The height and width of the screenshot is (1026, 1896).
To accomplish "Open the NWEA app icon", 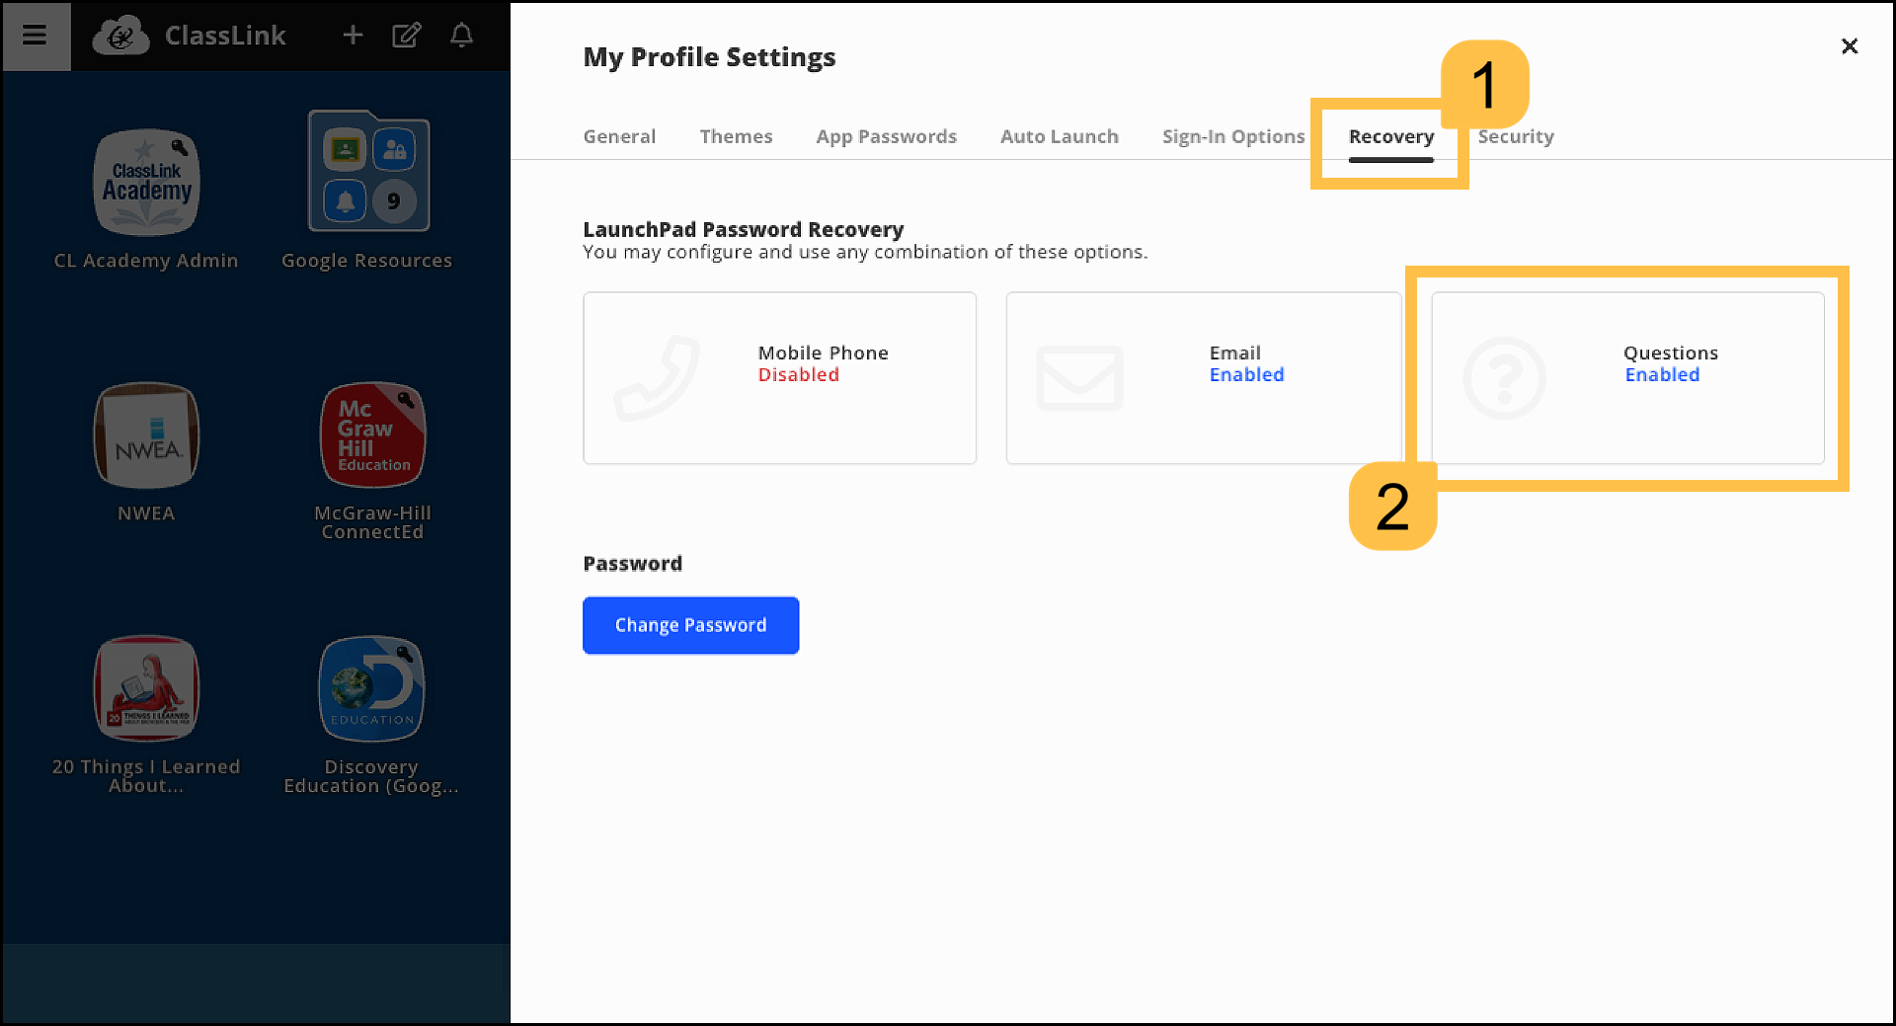I will coord(145,435).
